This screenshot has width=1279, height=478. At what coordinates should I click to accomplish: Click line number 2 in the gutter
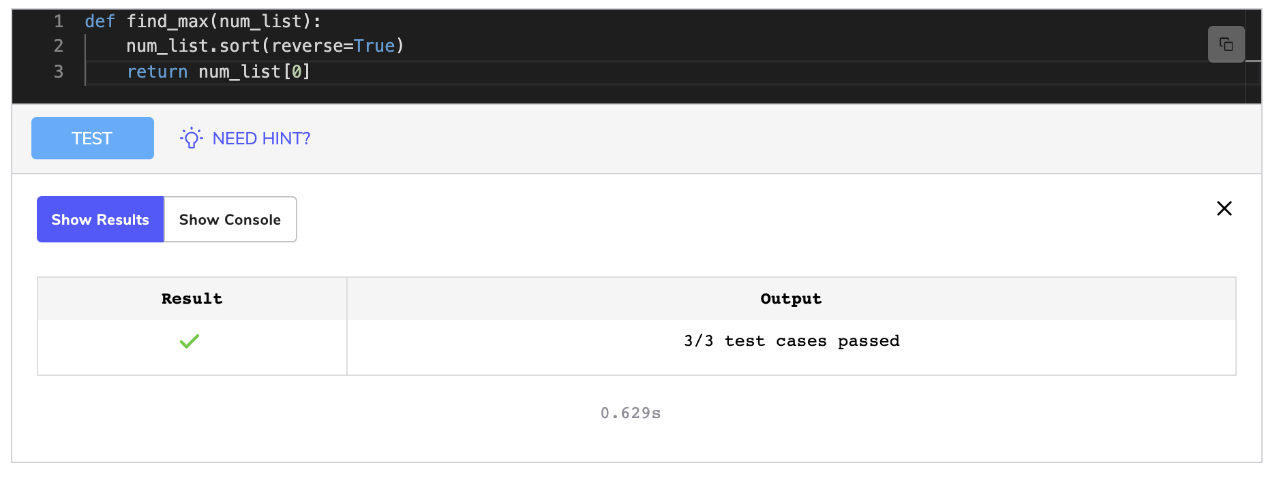pos(59,46)
